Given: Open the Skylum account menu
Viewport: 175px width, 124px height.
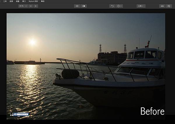Looking at the screenshot, I should [x=33, y=1].
